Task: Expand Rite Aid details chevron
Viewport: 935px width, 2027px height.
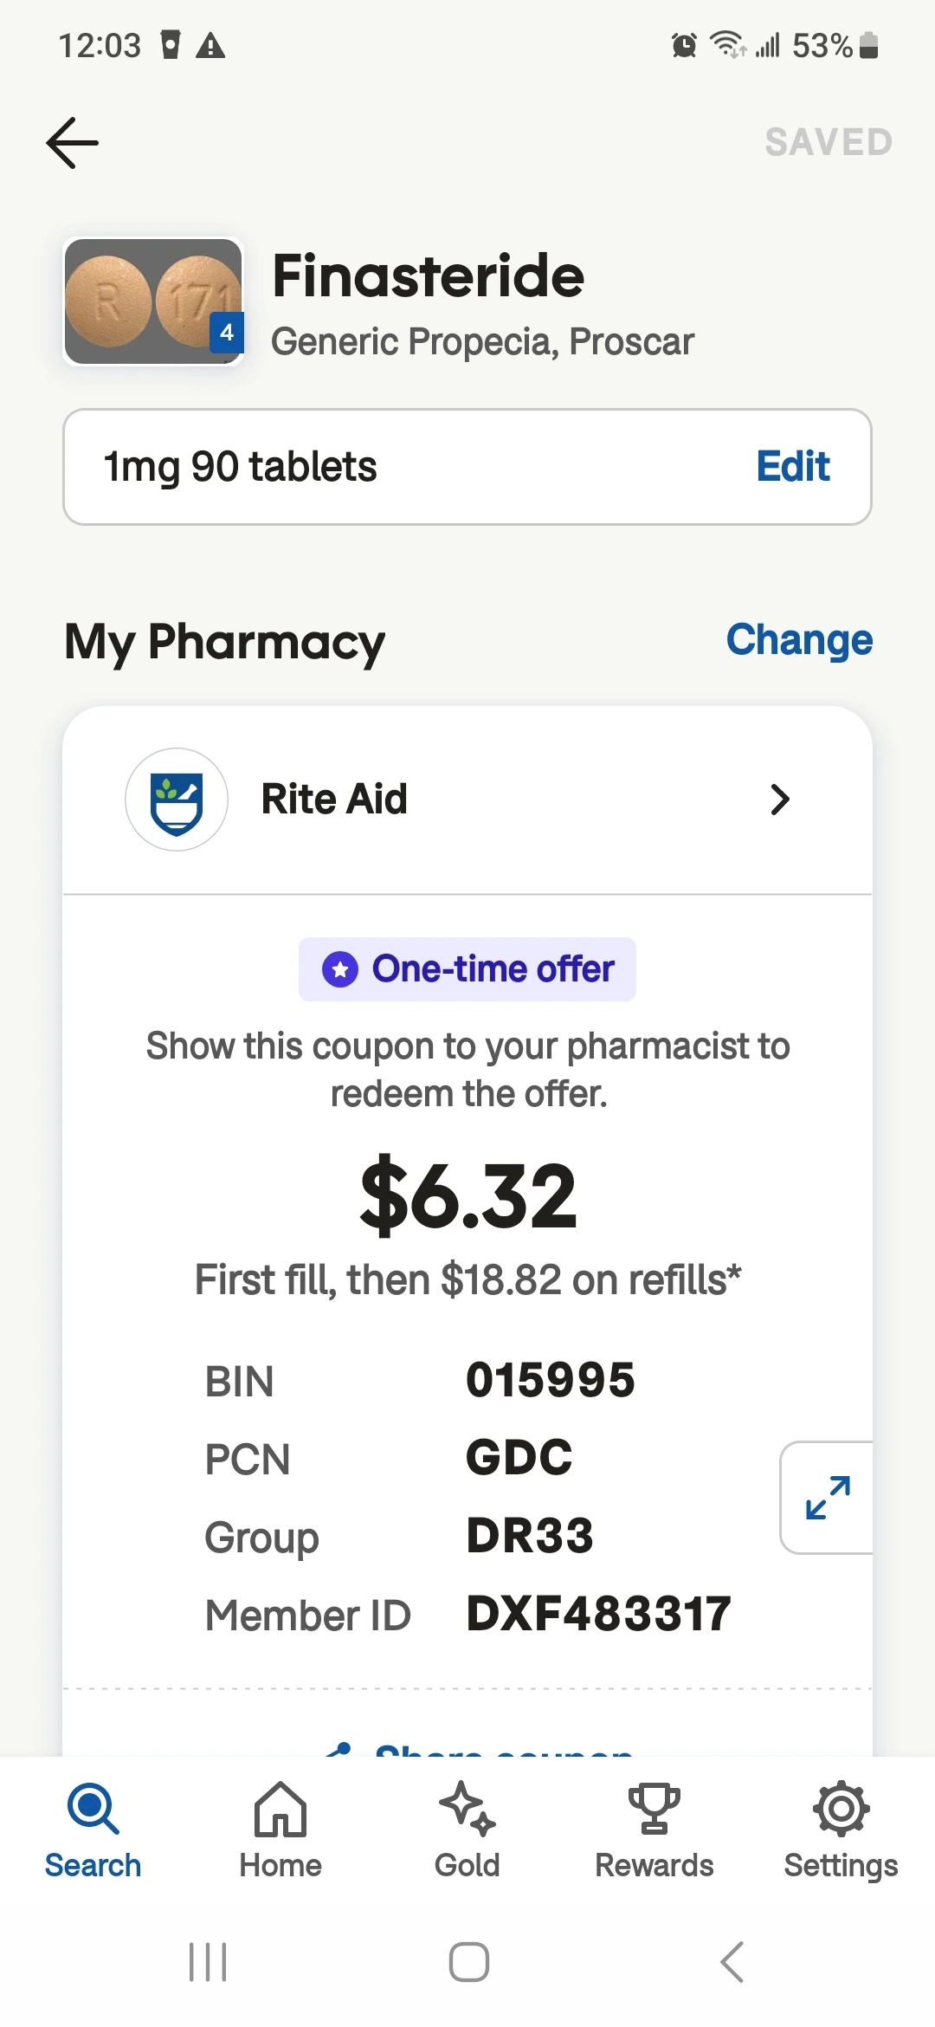Action: 779,800
